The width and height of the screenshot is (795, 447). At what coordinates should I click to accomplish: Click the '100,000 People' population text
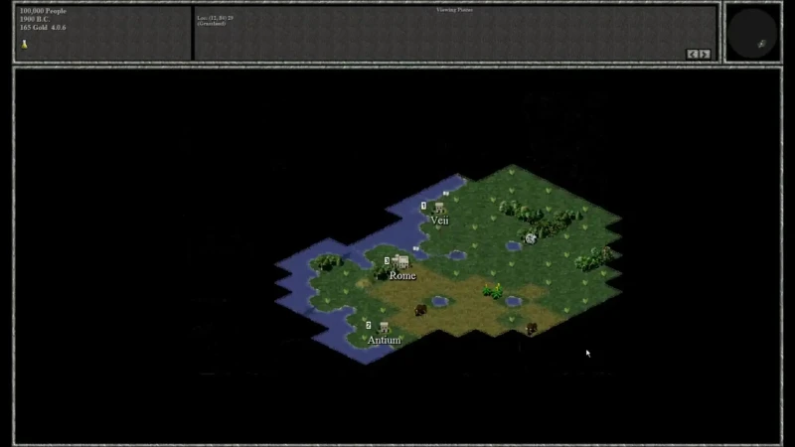[43, 11]
